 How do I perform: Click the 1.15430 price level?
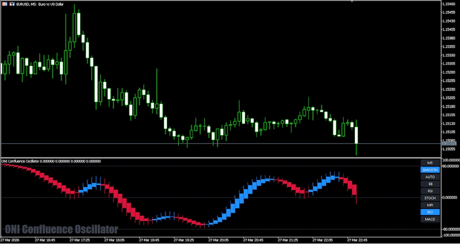point(449,21)
